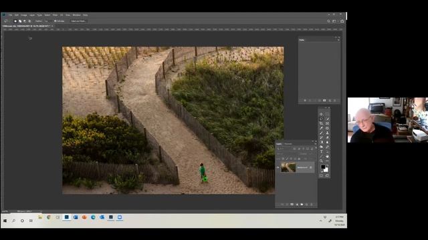Open the Filter menu
Screen dimensions: 428x240
coord(55,15)
